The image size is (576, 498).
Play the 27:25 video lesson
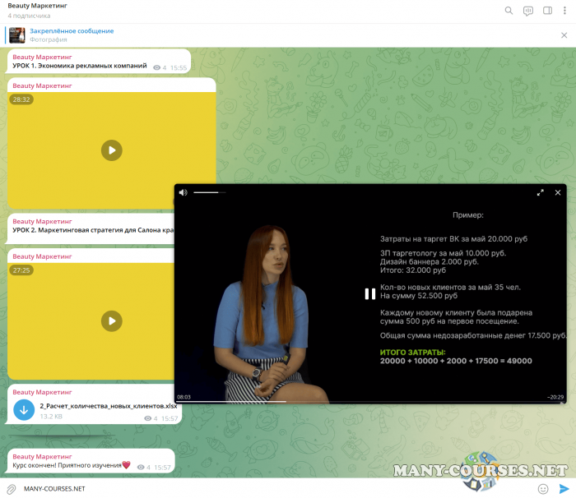coord(111,320)
